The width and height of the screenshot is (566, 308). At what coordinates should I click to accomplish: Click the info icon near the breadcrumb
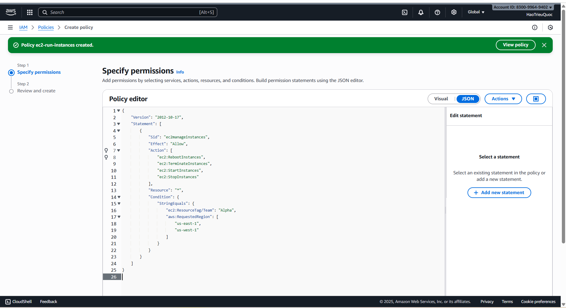535,27
